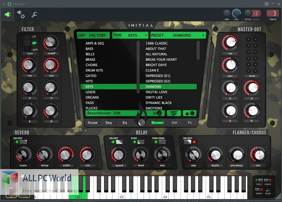Toggle the Delay ON/OFF switch
Screen dimensions: 282x202
(x=119, y=142)
